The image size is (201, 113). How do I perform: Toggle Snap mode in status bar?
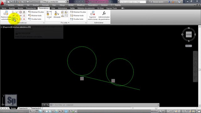pos(34,111)
